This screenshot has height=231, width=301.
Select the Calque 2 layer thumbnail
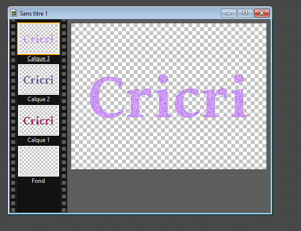(x=39, y=79)
